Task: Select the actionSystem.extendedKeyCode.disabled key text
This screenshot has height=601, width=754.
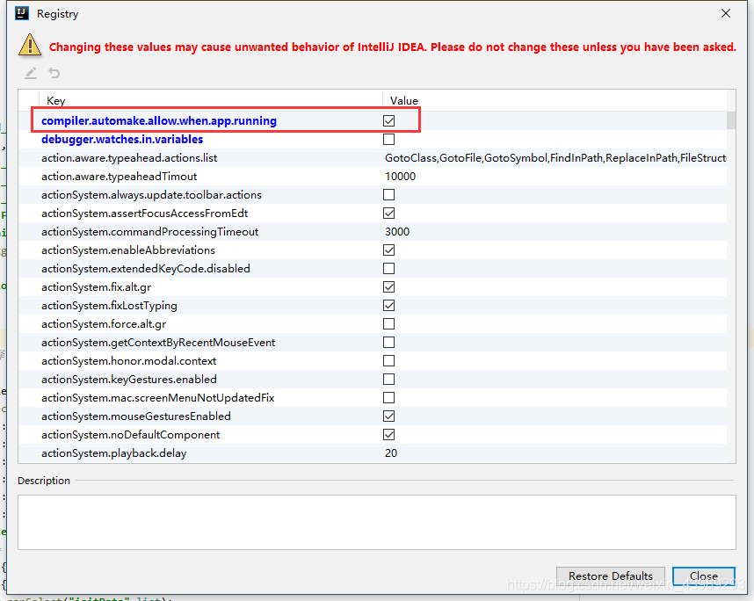Action: tap(146, 268)
